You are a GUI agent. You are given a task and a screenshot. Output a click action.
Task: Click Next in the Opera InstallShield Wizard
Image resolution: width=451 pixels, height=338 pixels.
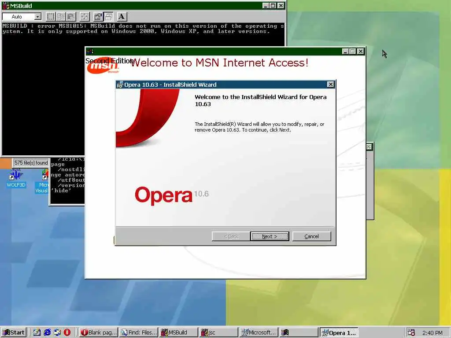(270, 236)
